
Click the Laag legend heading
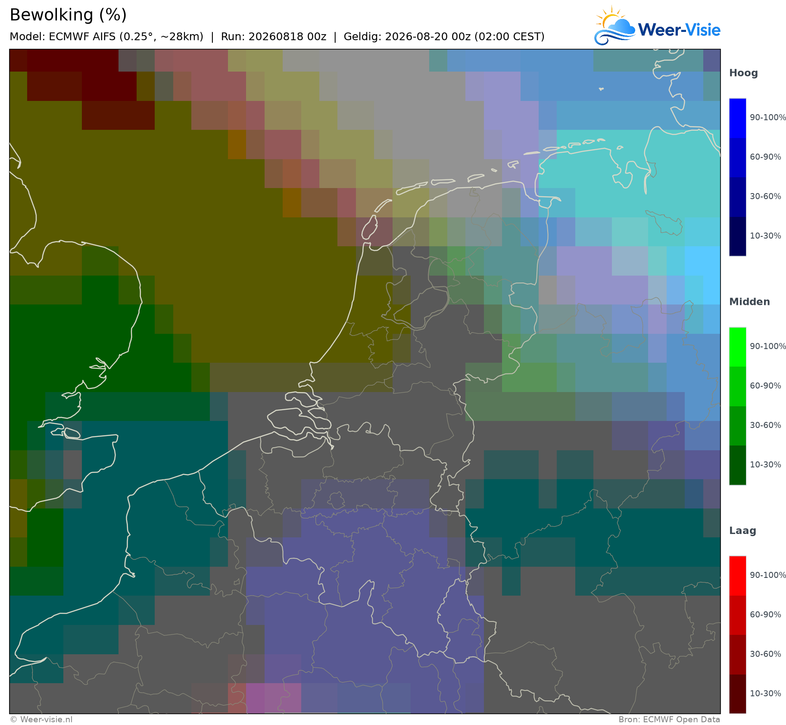(742, 530)
